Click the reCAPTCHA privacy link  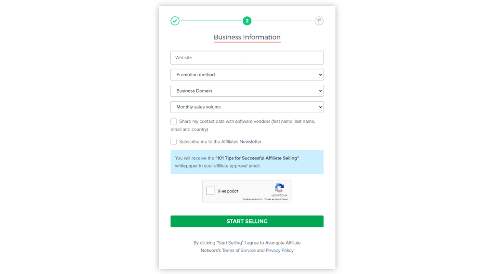tap(252, 199)
